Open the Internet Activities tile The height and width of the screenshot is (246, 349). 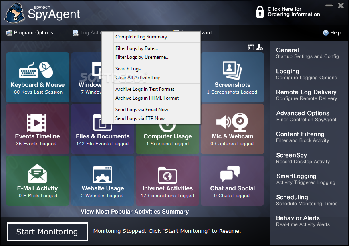[x=167, y=180]
